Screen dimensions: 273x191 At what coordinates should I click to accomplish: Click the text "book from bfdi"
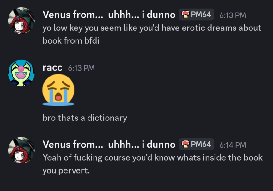tap(71, 40)
